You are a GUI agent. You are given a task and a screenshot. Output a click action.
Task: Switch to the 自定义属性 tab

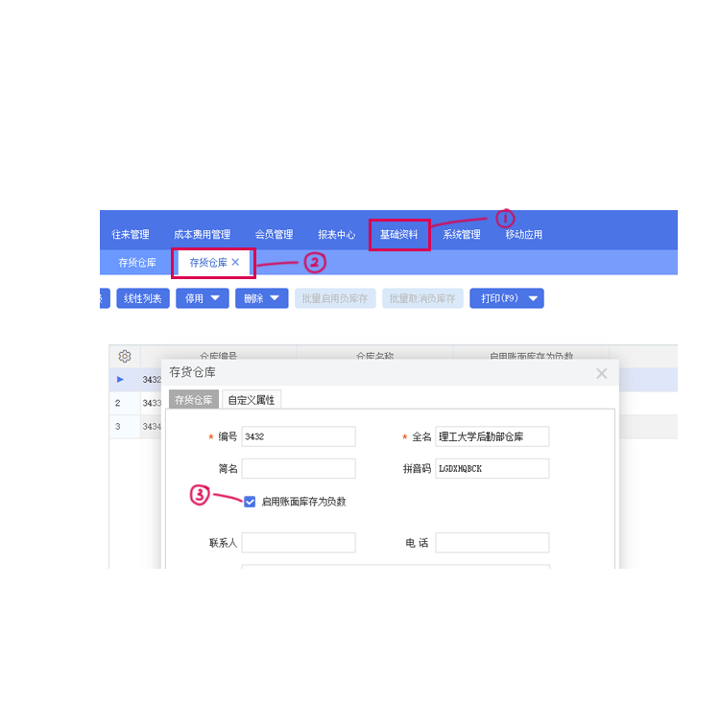[251, 399]
